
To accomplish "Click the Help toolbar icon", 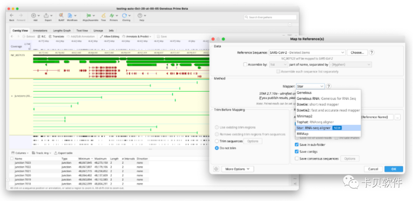I will [140, 16].
